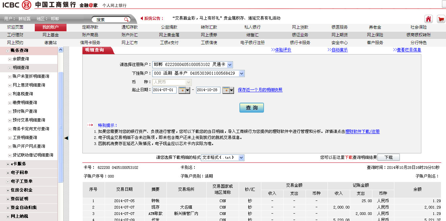This screenshot has width=446, height=221.
Task: Expand the 住房公积金 sidebar section
Action: (x=8, y=190)
